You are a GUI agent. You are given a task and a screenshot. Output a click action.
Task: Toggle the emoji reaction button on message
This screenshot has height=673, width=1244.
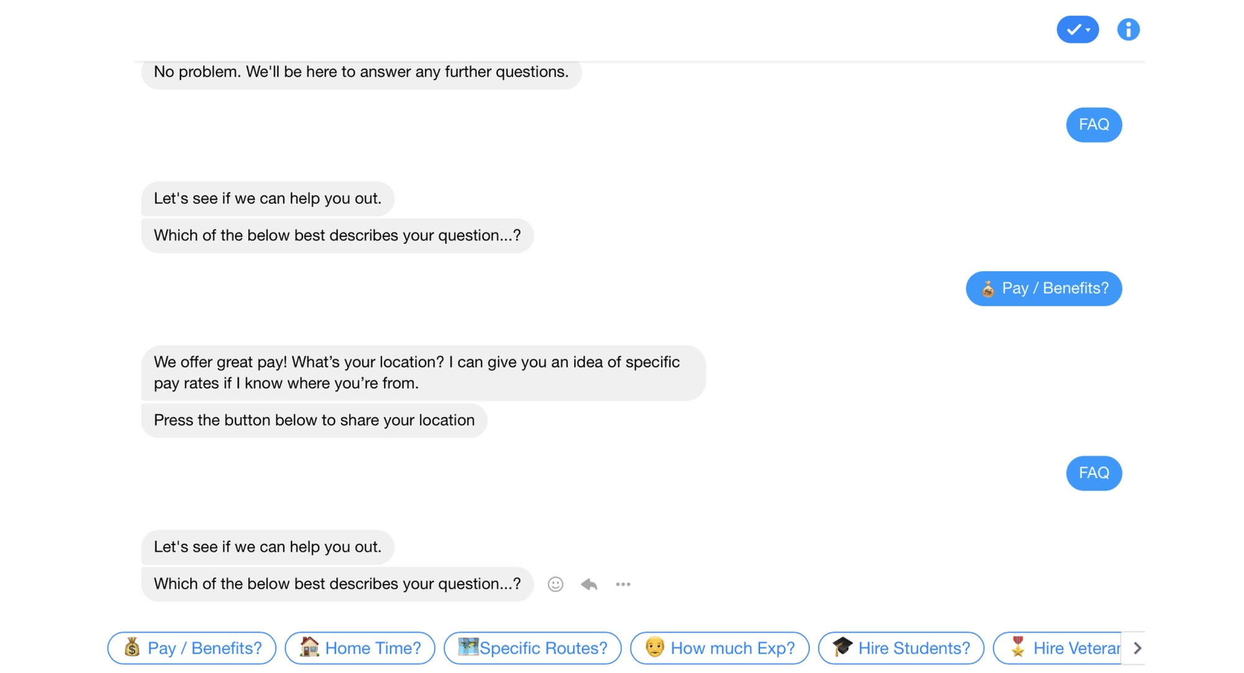tap(557, 584)
